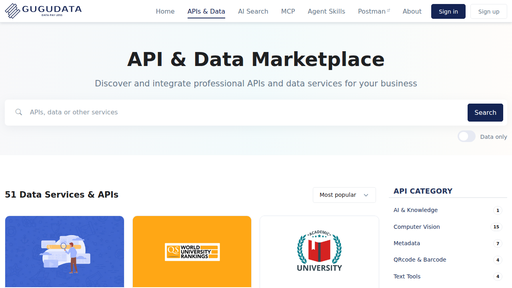Open the Most popular sort dropdown
The width and height of the screenshot is (512, 288).
click(344, 195)
